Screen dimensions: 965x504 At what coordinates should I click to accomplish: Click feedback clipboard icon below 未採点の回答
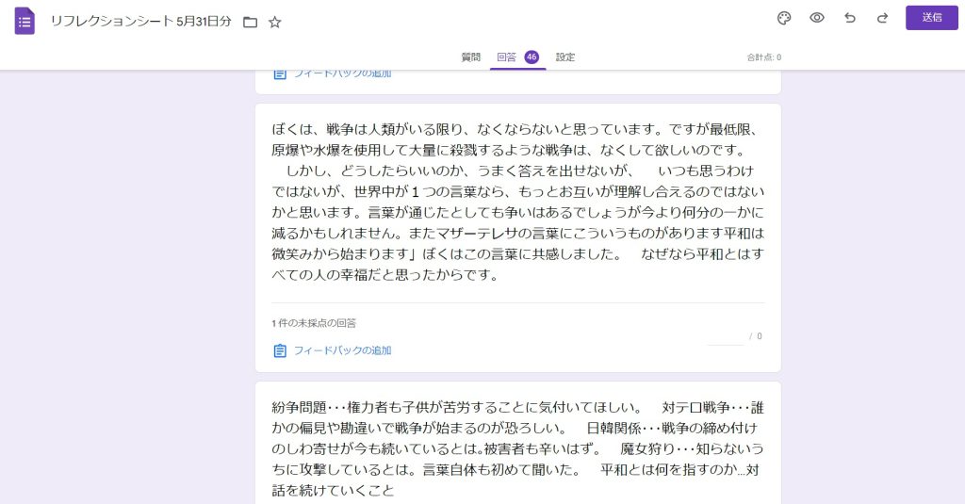pyautogui.click(x=280, y=350)
